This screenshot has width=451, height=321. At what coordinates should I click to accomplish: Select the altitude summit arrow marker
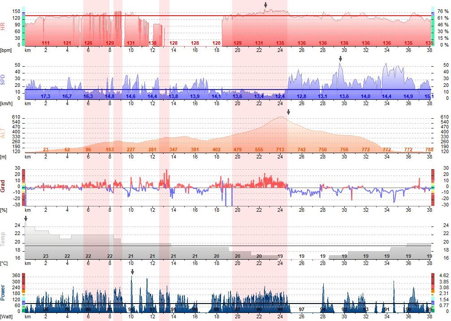click(288, 112)
